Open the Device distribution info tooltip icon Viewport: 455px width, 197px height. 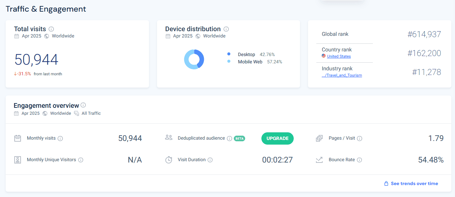pyautogui.click(x=226, y=29)
